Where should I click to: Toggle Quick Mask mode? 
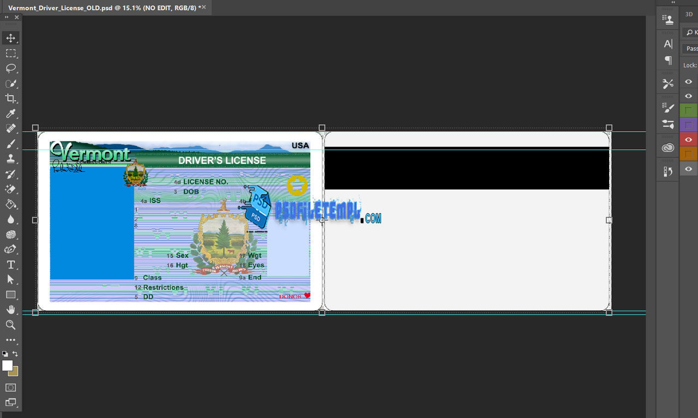10,388
